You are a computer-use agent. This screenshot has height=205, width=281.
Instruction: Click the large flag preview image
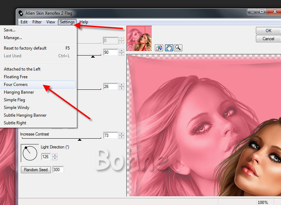[x=204, y=125]
